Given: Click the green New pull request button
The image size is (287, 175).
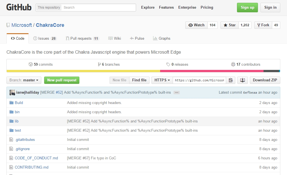Looking at the screenshot, I should tap(61, 80).
